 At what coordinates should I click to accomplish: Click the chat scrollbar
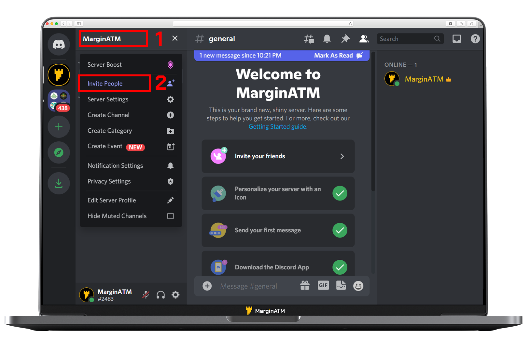point(373,122)
